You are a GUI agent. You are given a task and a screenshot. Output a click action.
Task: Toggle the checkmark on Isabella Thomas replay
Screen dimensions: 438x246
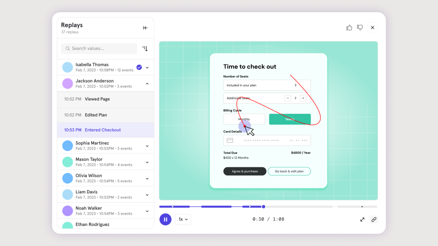click(139, 67)
